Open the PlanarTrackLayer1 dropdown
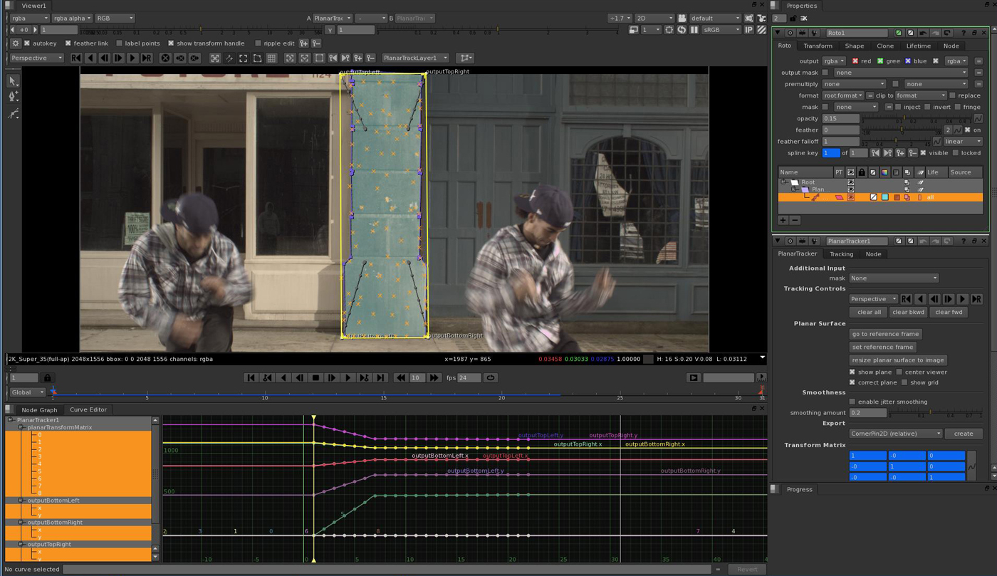 pos(416,58)
